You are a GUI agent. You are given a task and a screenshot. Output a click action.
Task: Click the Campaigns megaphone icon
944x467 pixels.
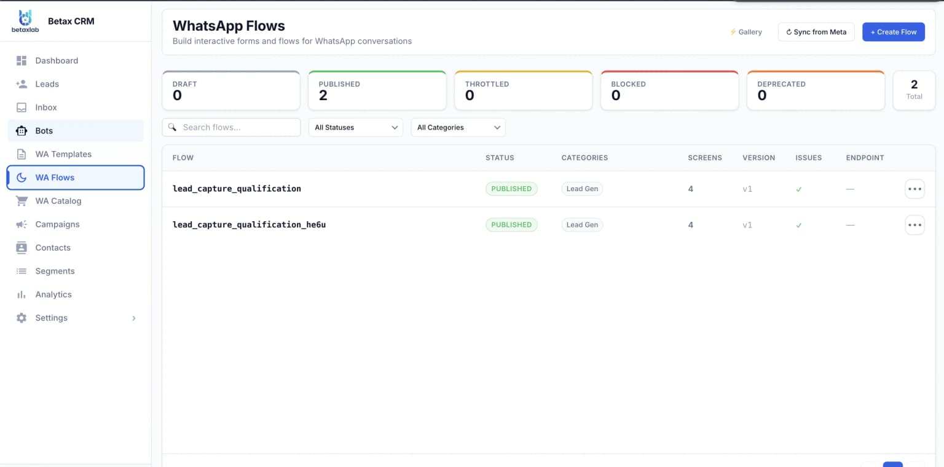pyautogui.click(x=22, y=224)
